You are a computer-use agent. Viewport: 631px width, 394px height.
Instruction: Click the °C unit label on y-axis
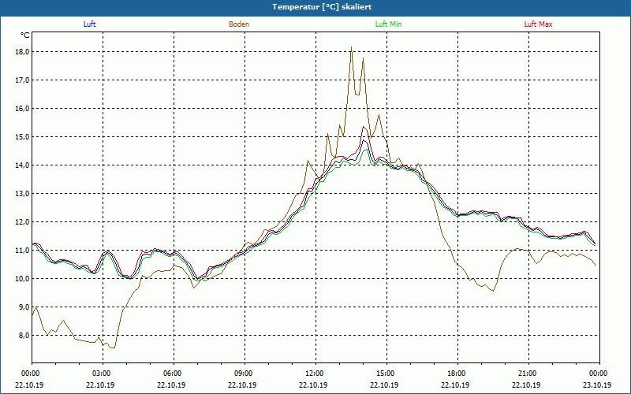click(x=24, y=35)
